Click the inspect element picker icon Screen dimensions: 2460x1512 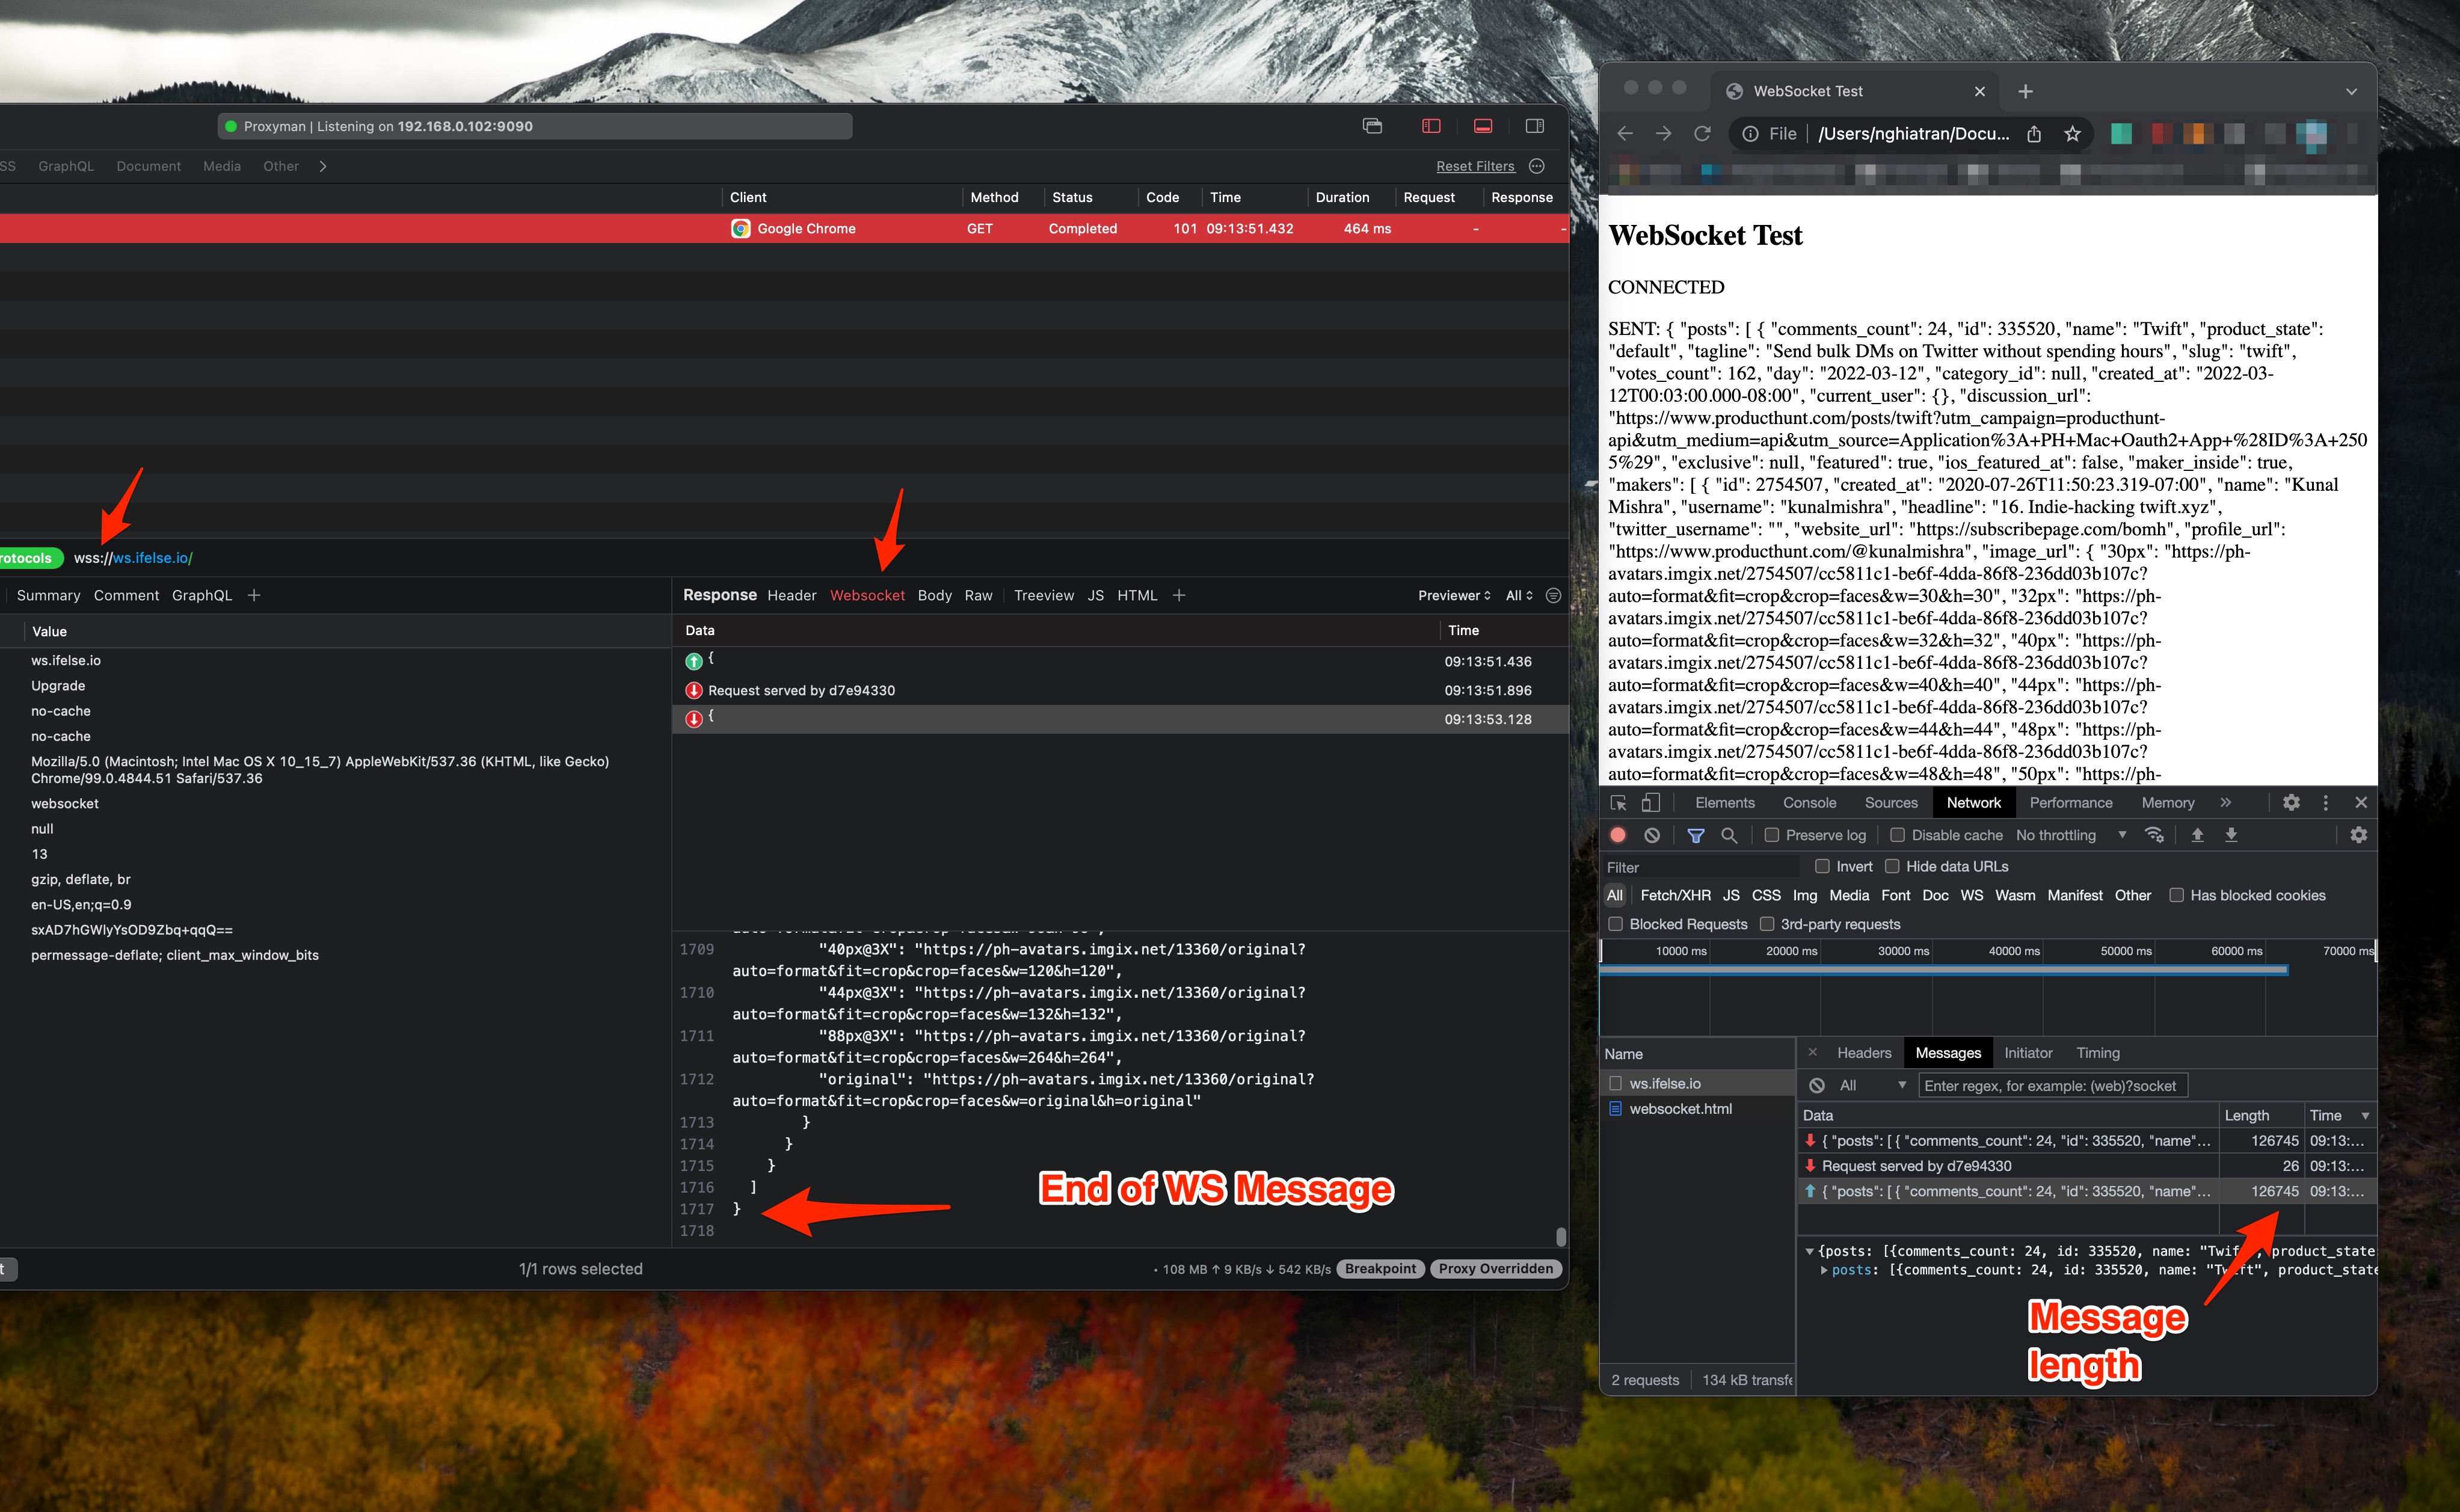(x=1618, y=802)
